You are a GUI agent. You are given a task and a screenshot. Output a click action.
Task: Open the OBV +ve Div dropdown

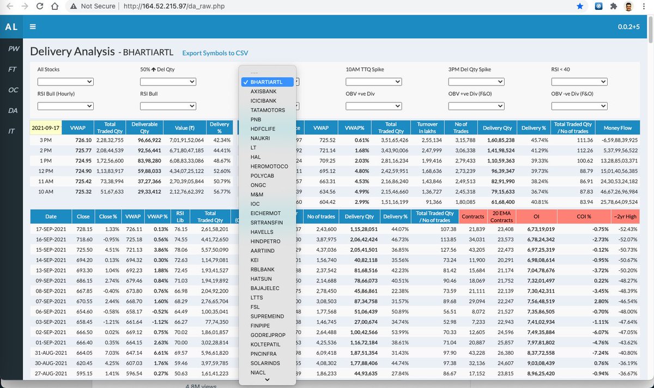tap(374, 105)
